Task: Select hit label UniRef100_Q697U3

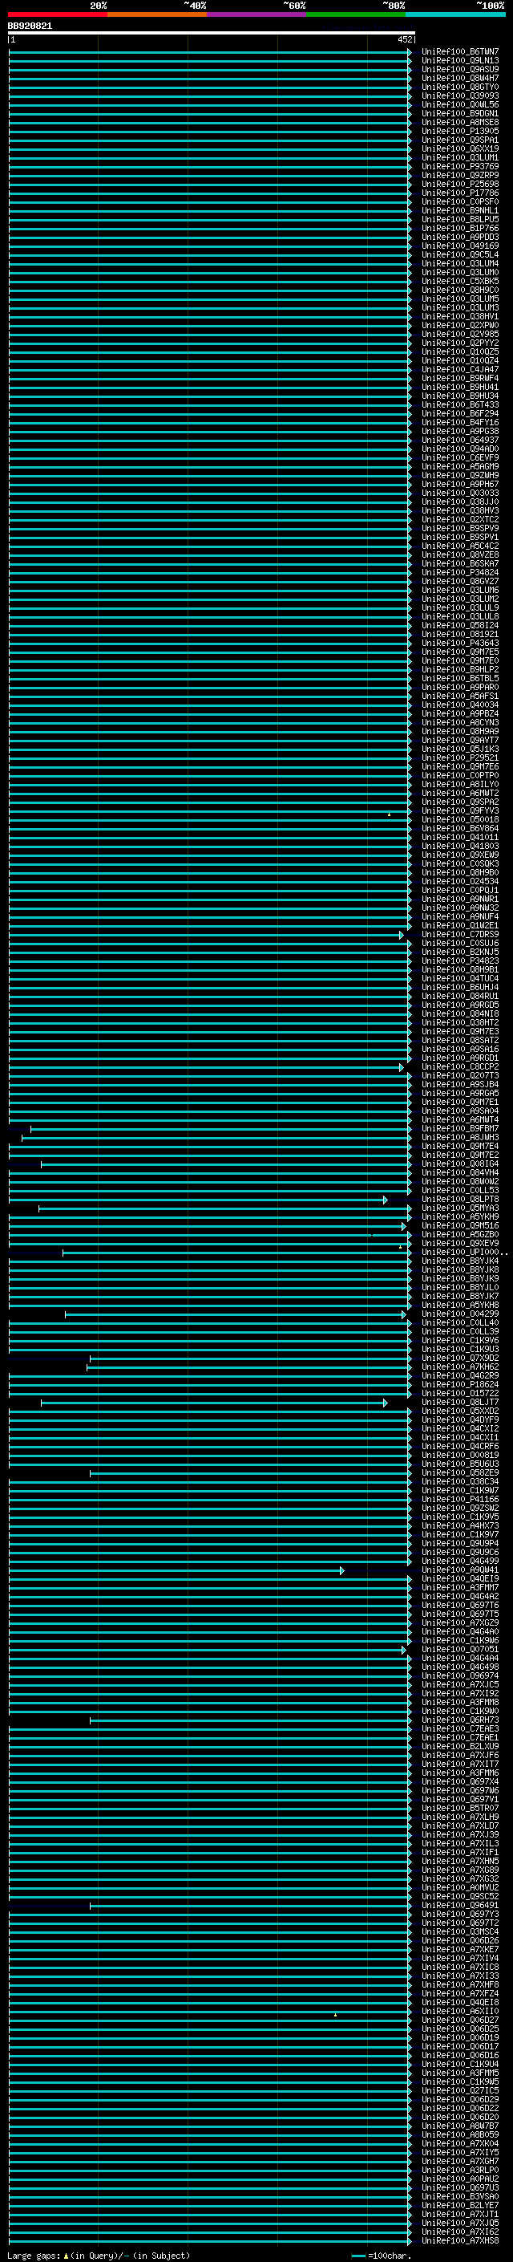Action: pyautogui.click(x=460, y=2188)
